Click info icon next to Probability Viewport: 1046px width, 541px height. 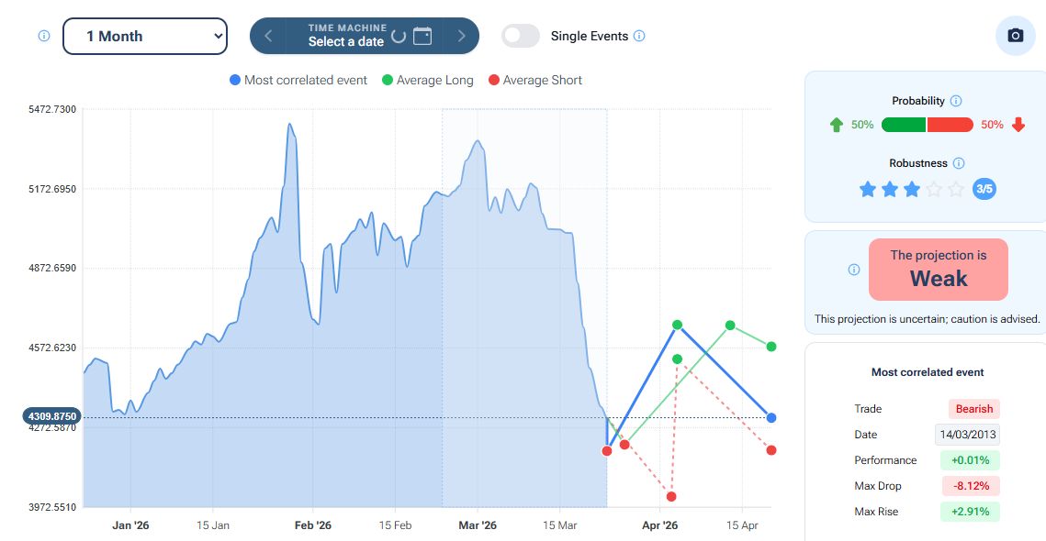pos(955,101)
